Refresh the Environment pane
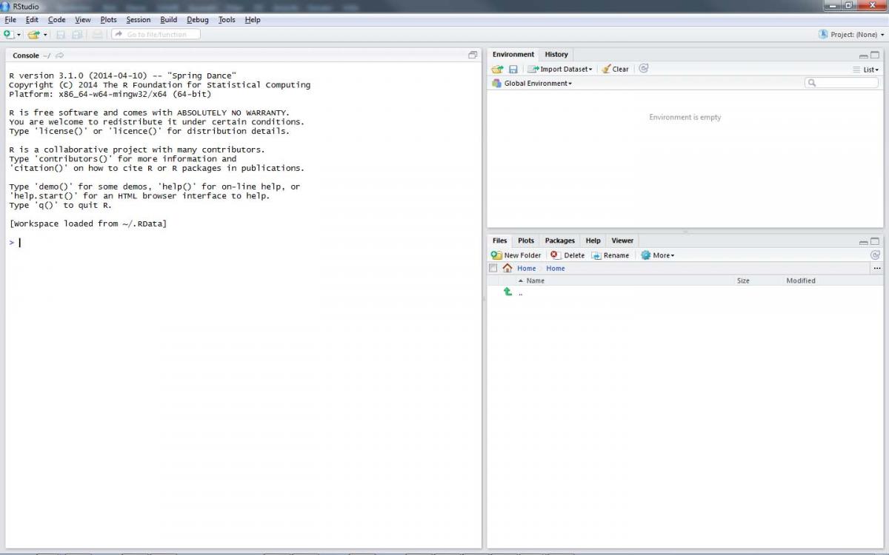 (644, 68)
